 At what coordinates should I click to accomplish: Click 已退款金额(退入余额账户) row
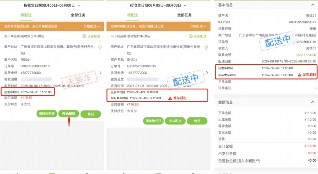pos(267,161)
